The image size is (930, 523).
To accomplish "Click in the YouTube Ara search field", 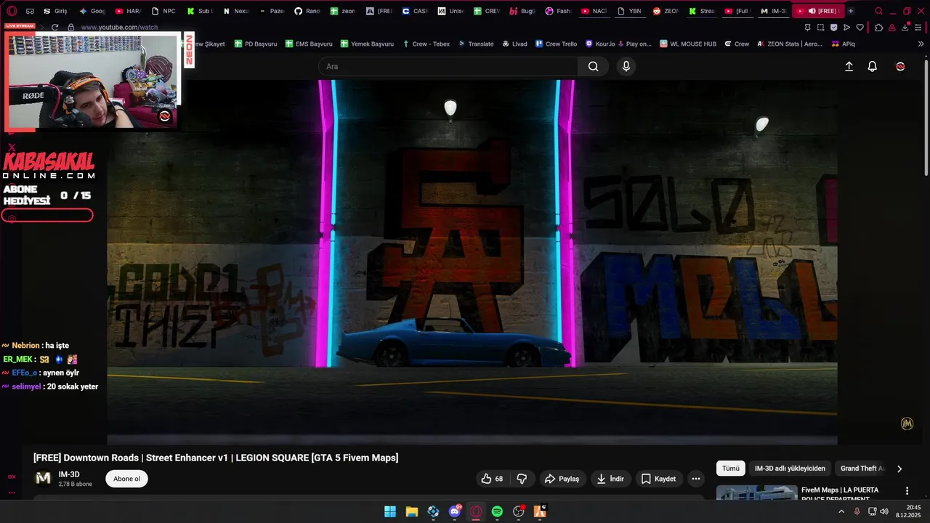I will click(x=448, y=66).
